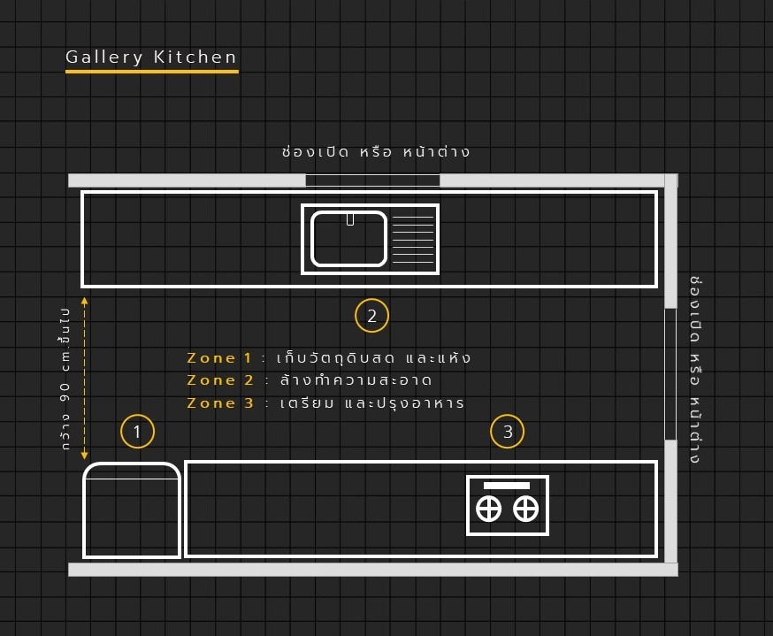Click the top wall window opening
The width and height of the screenshot is (773, 636).
click(x=372, y=180)
